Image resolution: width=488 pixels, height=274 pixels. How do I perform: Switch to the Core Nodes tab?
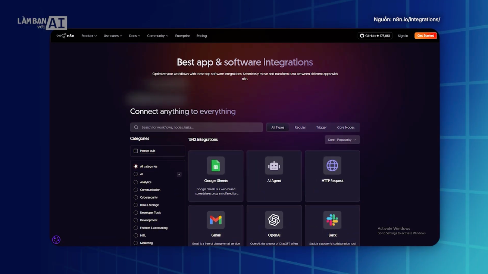point(346,127)
